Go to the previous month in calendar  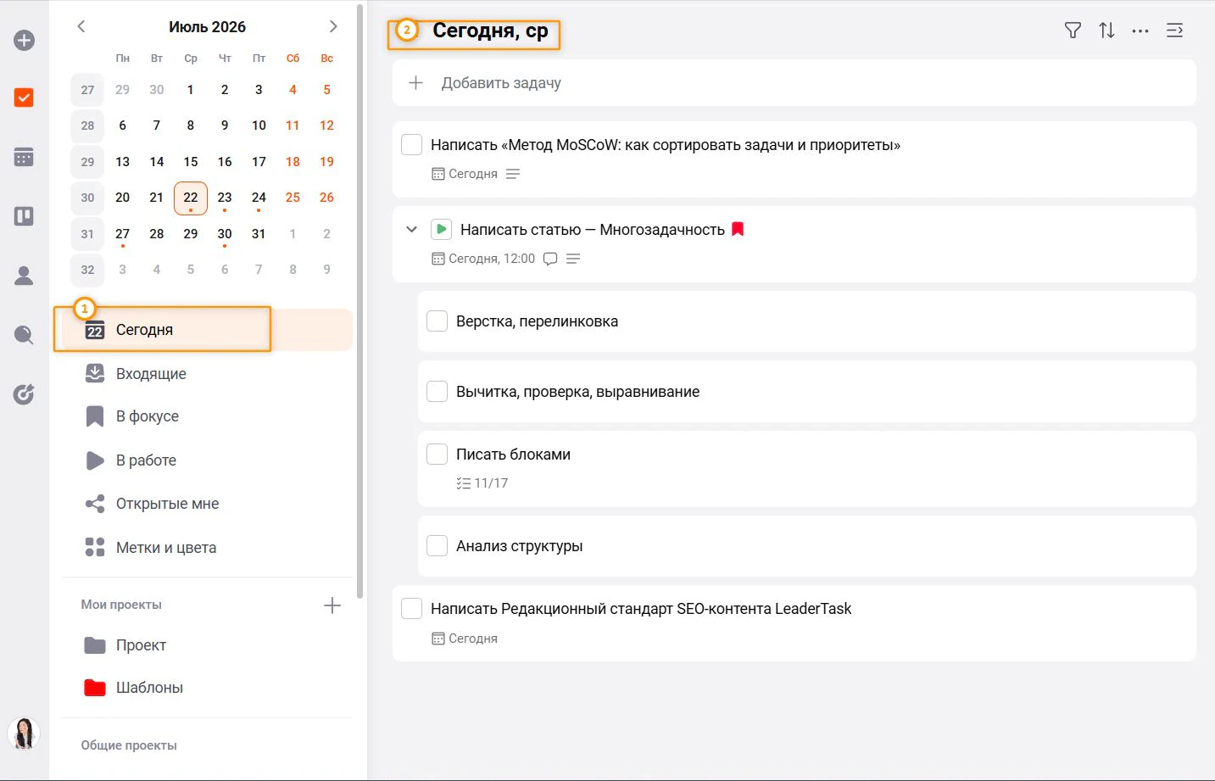pos(81,26)
